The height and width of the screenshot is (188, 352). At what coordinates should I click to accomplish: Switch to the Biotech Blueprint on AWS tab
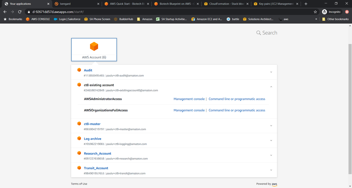(176, 4)
